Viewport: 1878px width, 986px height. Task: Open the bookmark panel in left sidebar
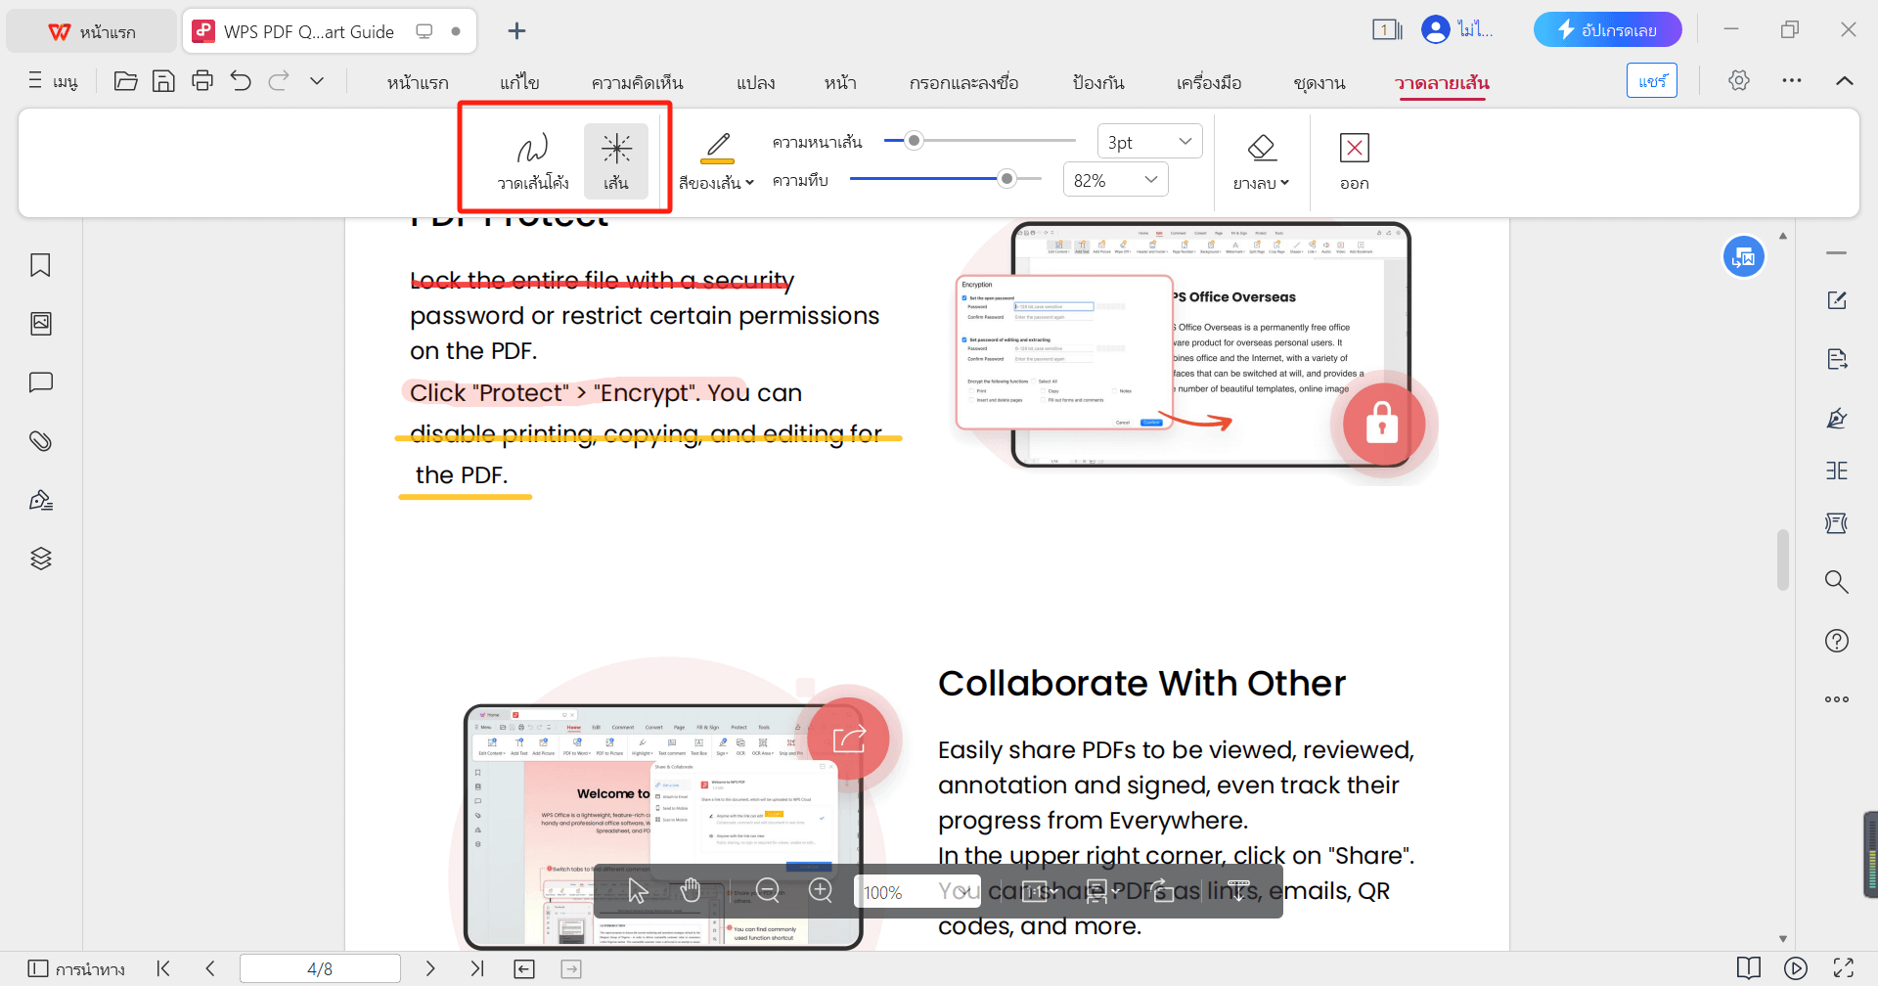[40, 265]
